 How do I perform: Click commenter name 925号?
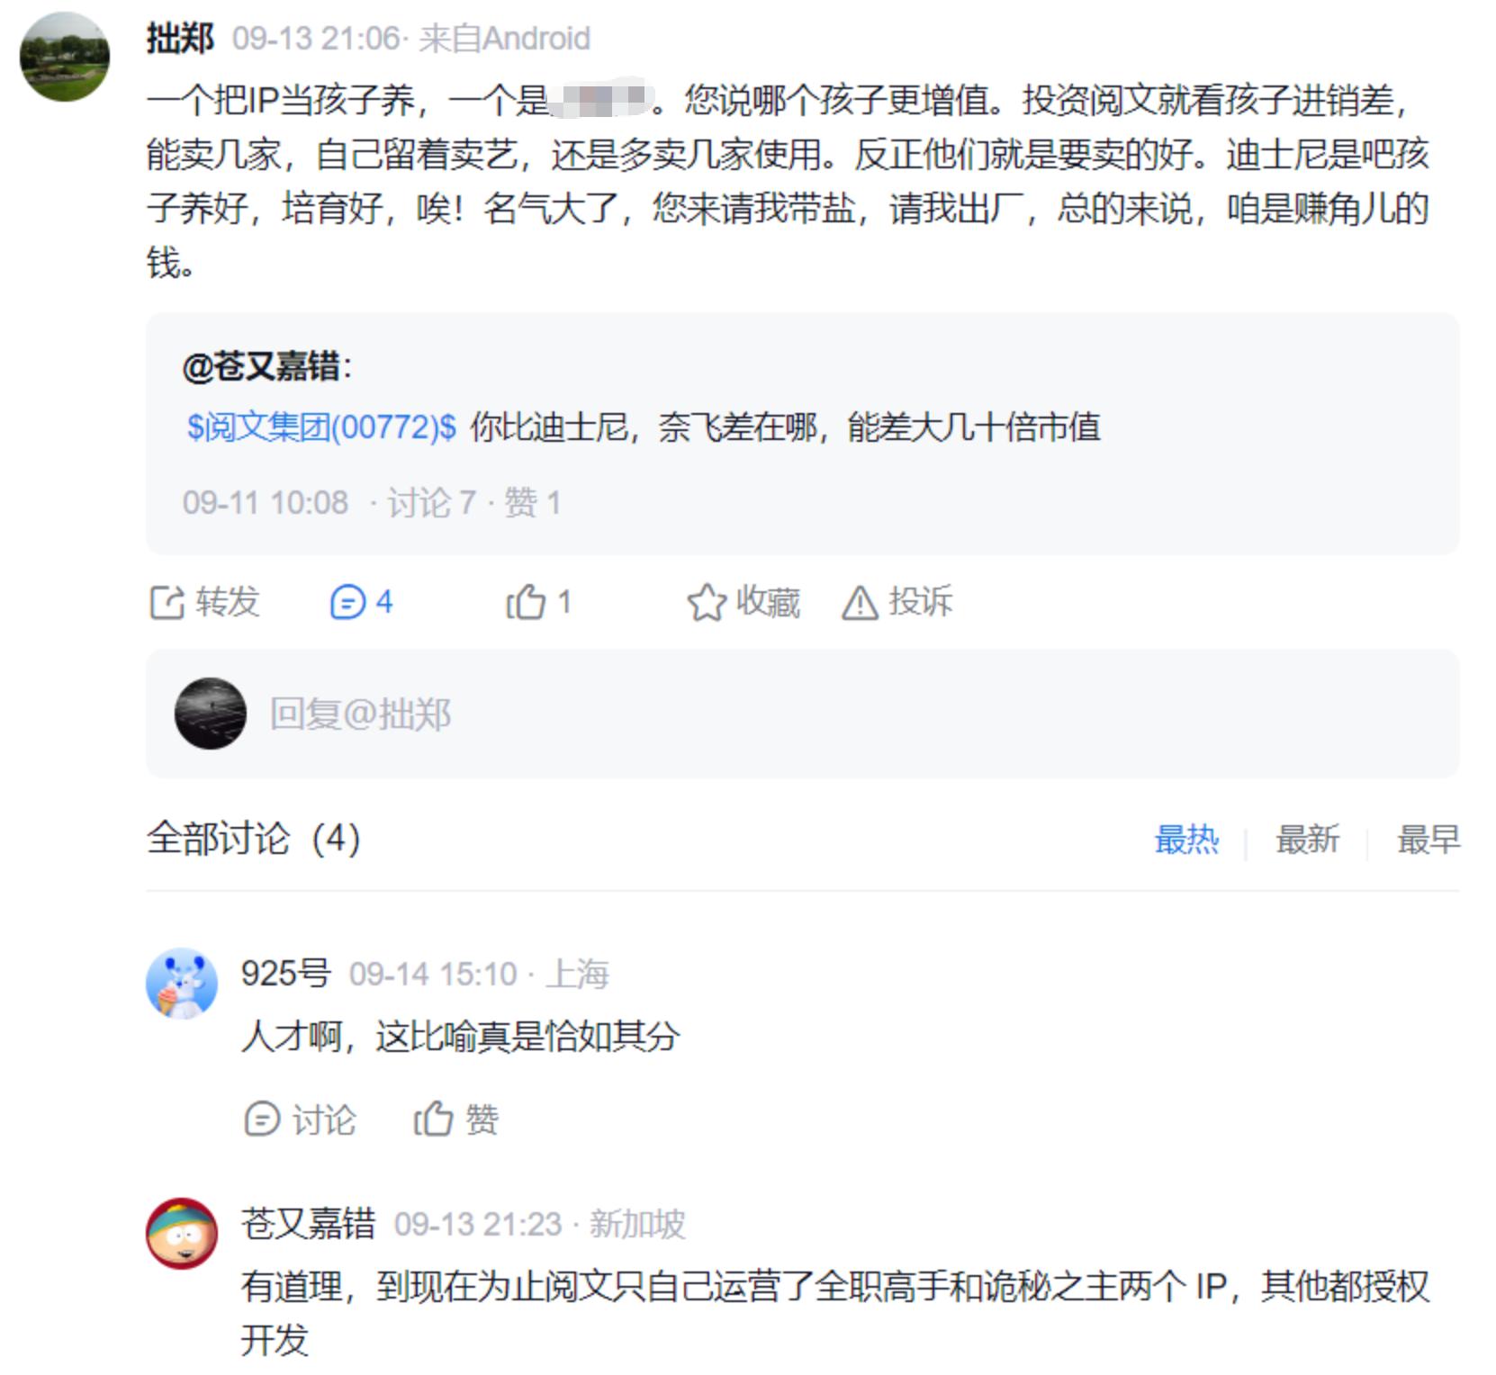tap(285, 973)
